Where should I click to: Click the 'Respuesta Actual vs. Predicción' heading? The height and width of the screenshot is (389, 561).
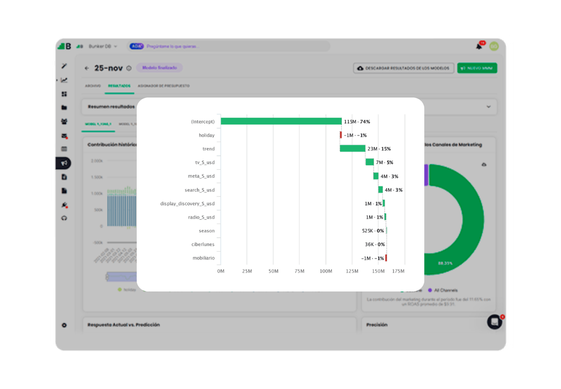point(124,324)
